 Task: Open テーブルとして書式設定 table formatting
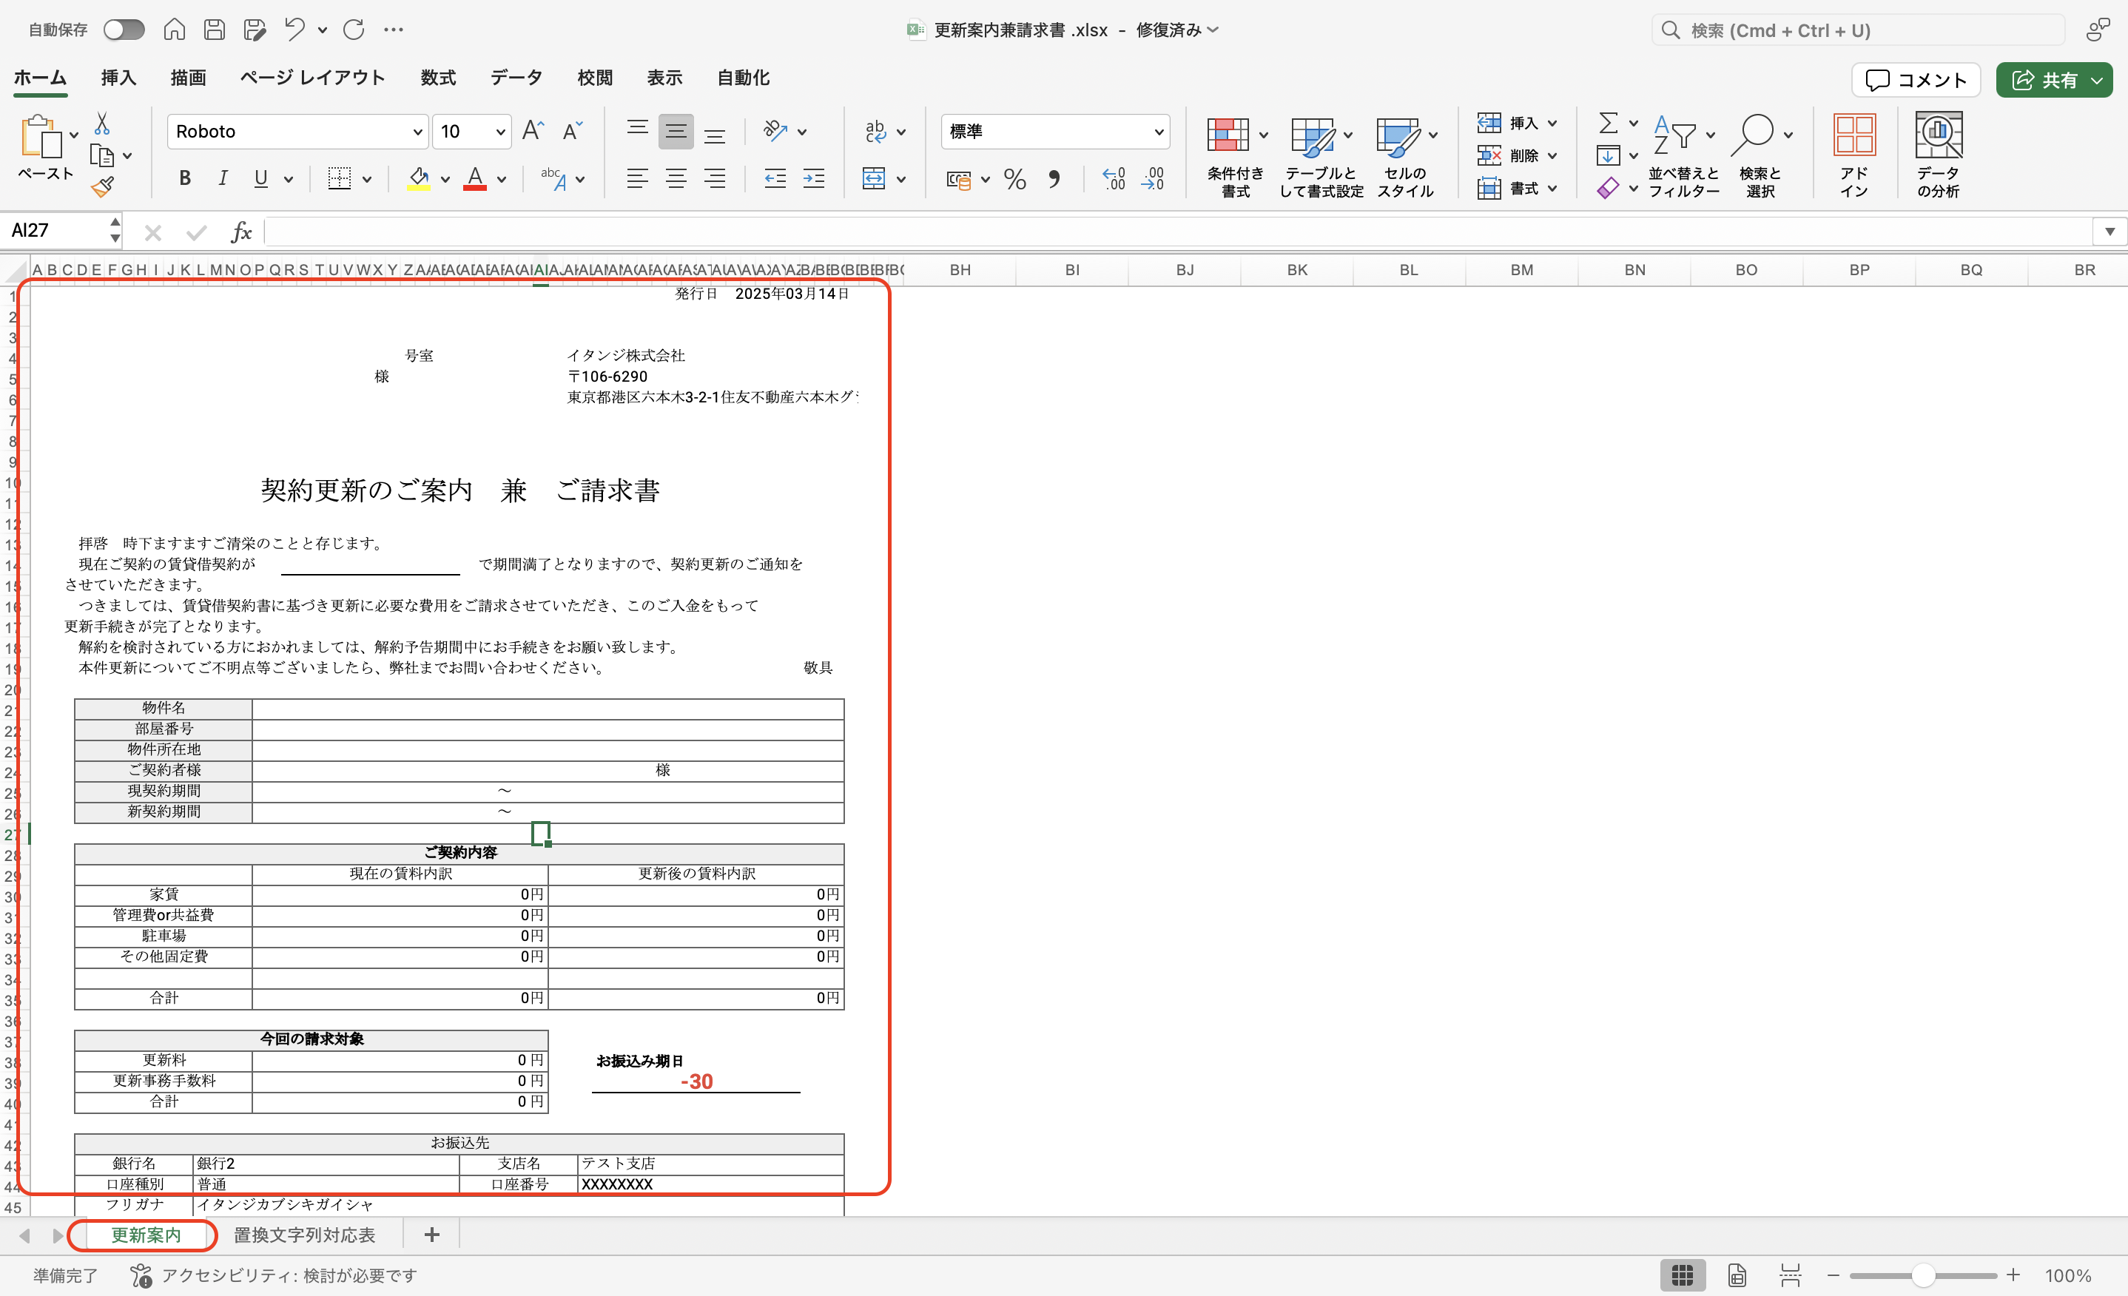point(1321,155)
